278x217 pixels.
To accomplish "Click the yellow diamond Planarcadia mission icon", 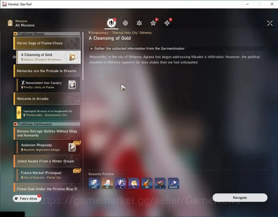I will [x=19, y=113].
